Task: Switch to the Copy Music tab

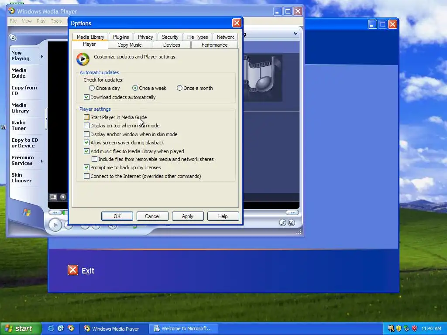Action: (130, 45)
